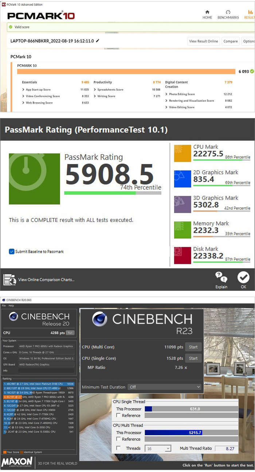Screen dimensions: 255x472
Task: Select the Core i5-5300U ranking row
Action: pyautogui.click(x=39, y=432)
